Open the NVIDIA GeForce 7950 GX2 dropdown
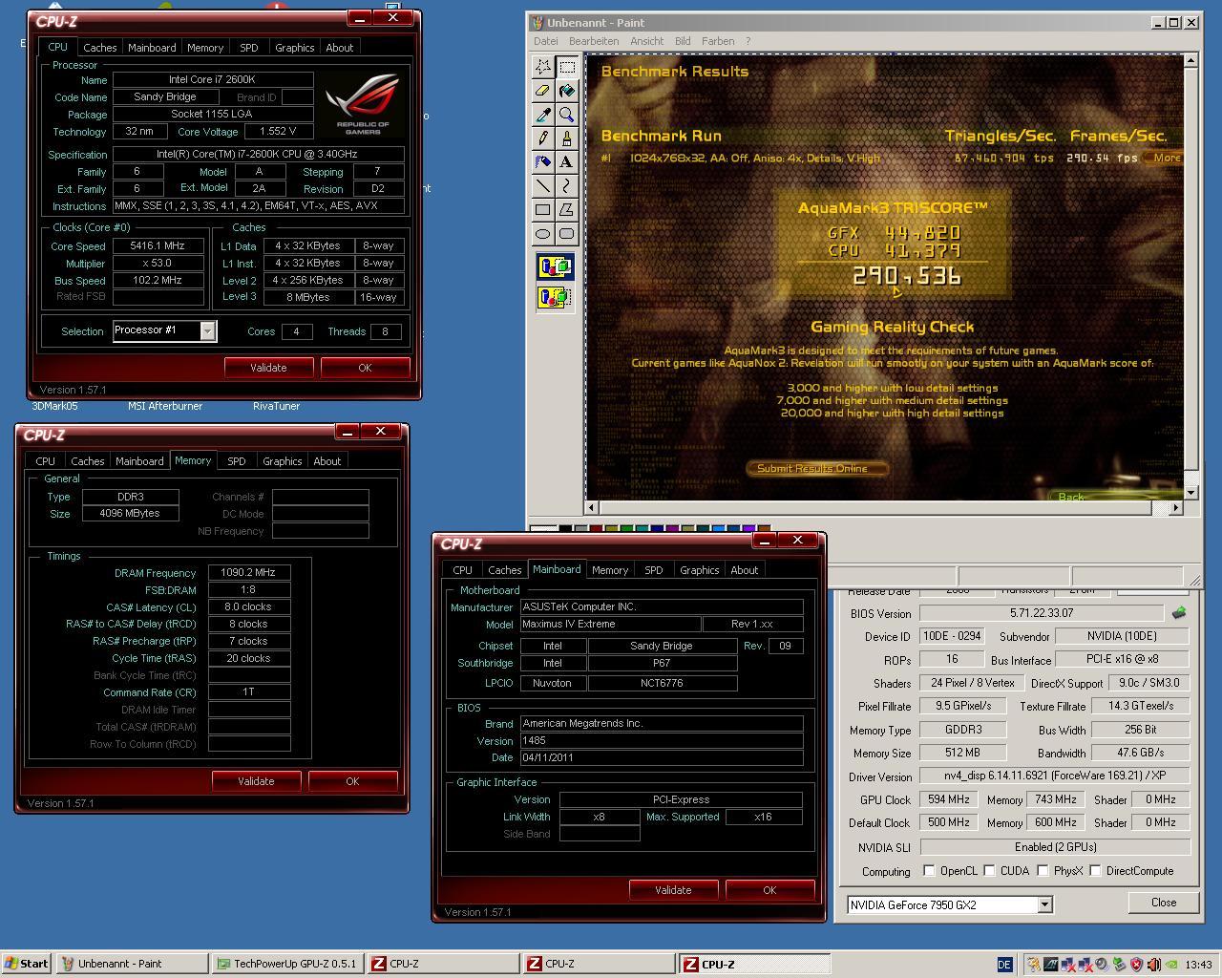 [1044, 904]
